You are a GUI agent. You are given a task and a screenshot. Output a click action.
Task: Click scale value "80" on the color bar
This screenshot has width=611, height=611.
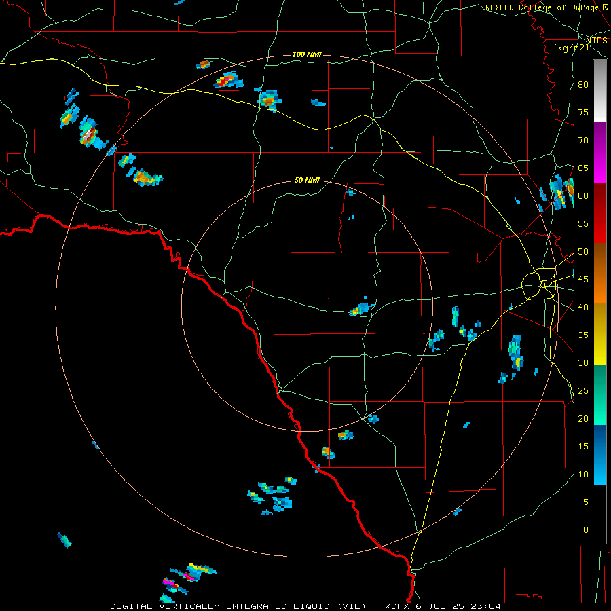point(583,85)
